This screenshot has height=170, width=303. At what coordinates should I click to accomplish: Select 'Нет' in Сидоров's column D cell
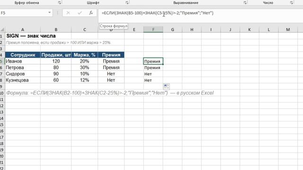pyautogui.click(x=111, y=74)
